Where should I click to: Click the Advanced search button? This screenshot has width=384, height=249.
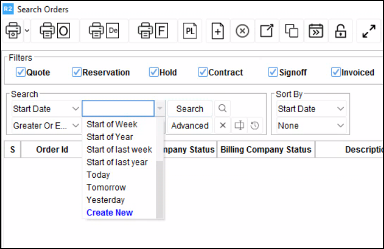point(189,126)
